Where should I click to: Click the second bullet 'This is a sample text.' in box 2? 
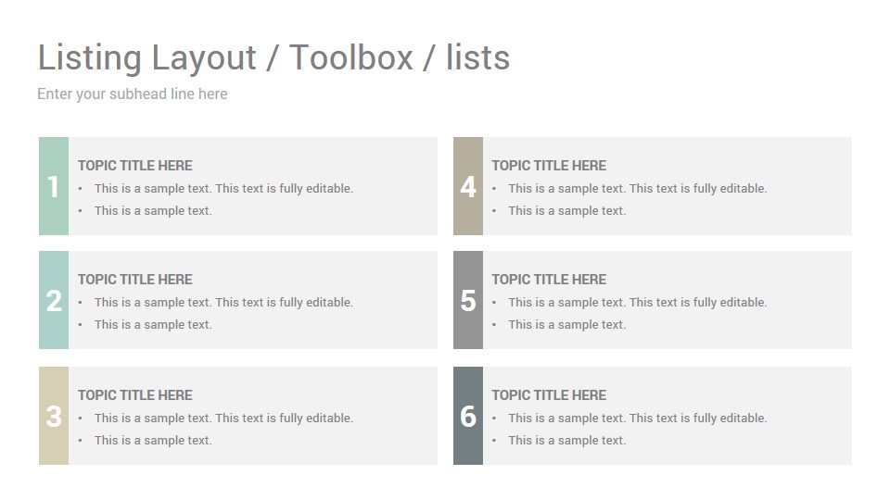click(153, 325)
